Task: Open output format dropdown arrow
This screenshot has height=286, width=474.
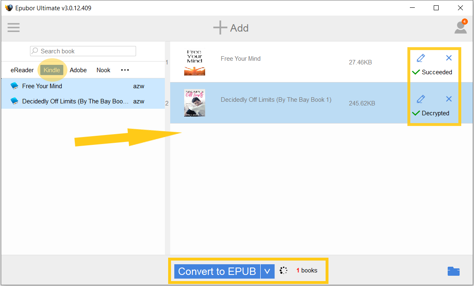Action: pyautogui.click(x=268, y=271)
